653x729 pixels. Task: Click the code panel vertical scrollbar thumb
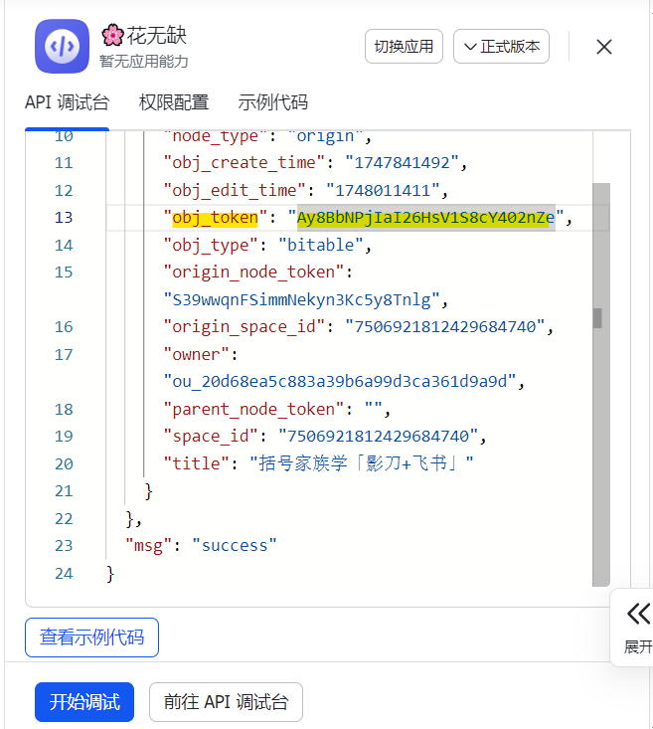(x=599, y=318)
